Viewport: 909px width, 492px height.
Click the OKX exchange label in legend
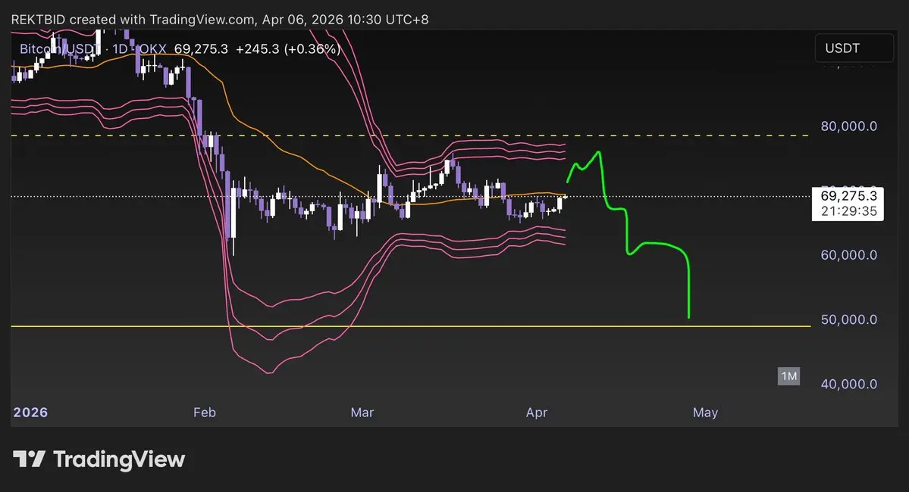pos(153,49)
